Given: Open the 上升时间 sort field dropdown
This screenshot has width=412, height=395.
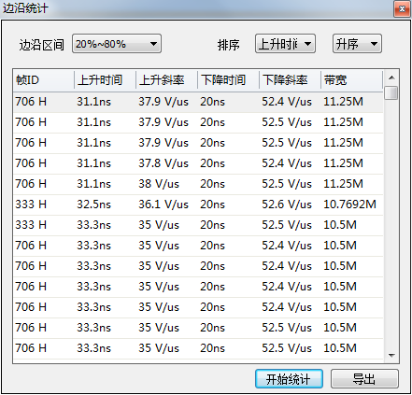Looking at the screenshot, I should click(x=285, y=44).
